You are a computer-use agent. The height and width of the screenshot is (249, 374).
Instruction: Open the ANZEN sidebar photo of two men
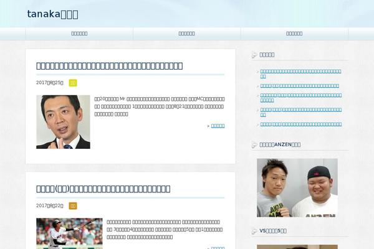pos(297,188)
